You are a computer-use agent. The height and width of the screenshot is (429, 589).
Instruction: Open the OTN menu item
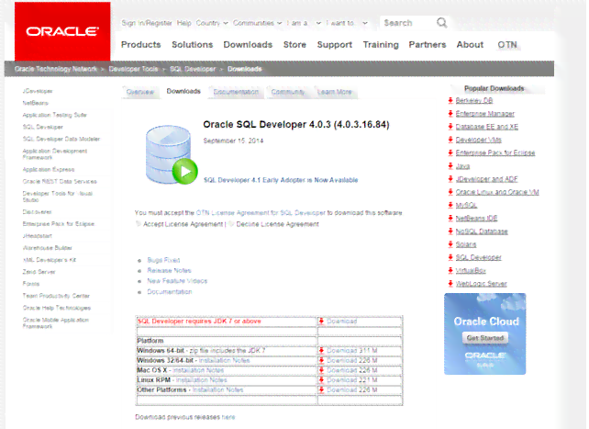[507, 45]
